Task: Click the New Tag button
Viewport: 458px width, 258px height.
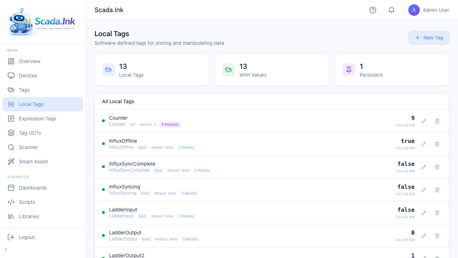Action: point(429,38)
